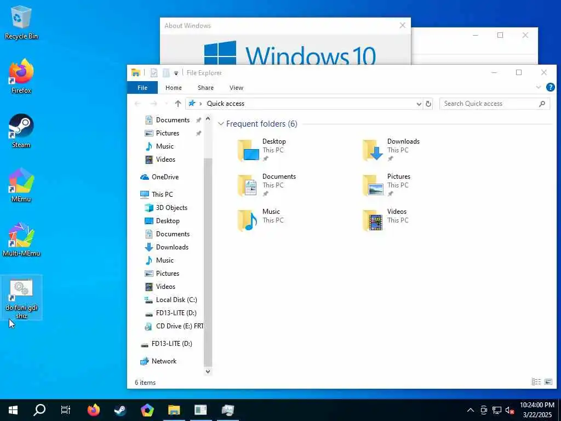Click the Refresh button beside address bar
Screen dimensions: 561x421
[428, 104]
